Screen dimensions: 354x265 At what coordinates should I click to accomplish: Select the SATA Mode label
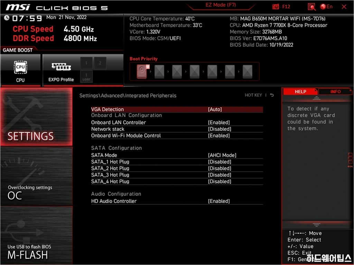[104, 155]
